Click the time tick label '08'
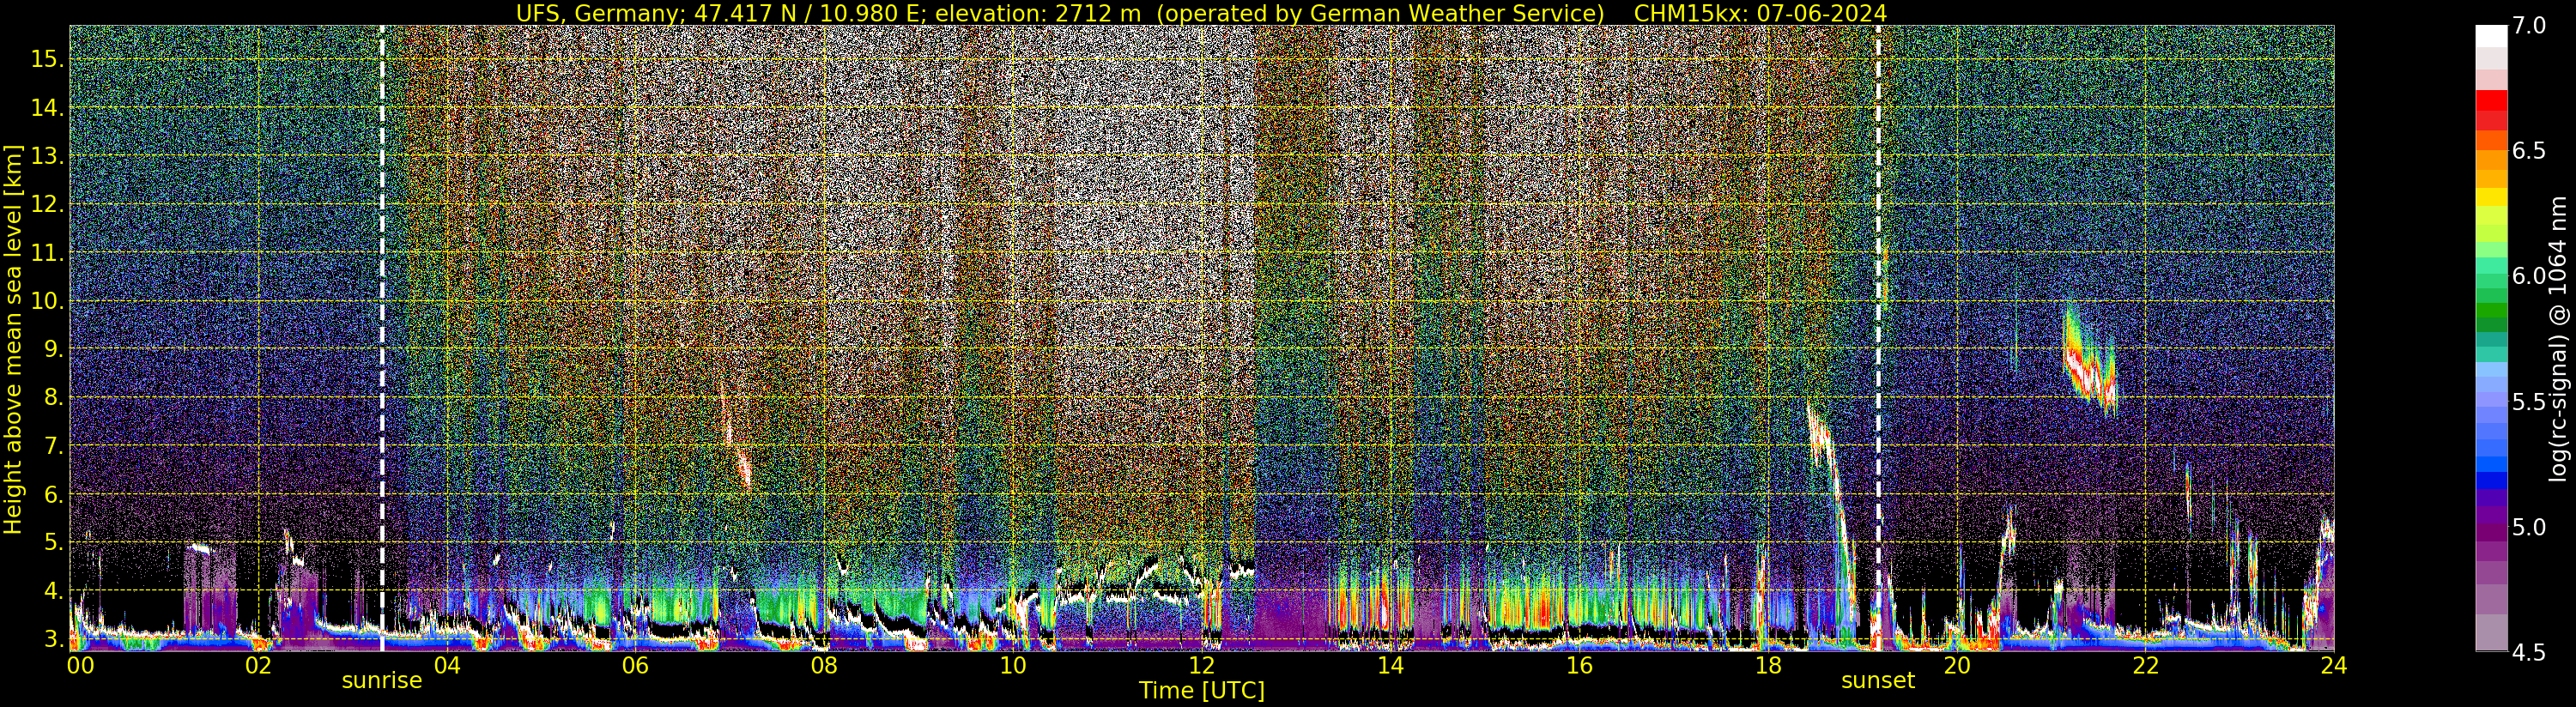The height and width of the screenshot is (707, 2576). click(x=824, y=665)
